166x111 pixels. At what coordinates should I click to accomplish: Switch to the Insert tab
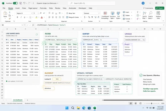point(18,8)
